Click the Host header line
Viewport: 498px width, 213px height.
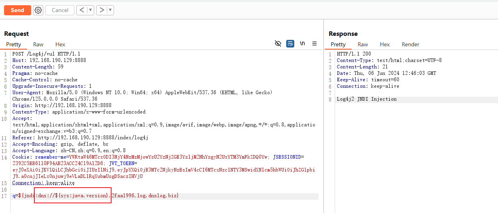[x=49, y=60]
